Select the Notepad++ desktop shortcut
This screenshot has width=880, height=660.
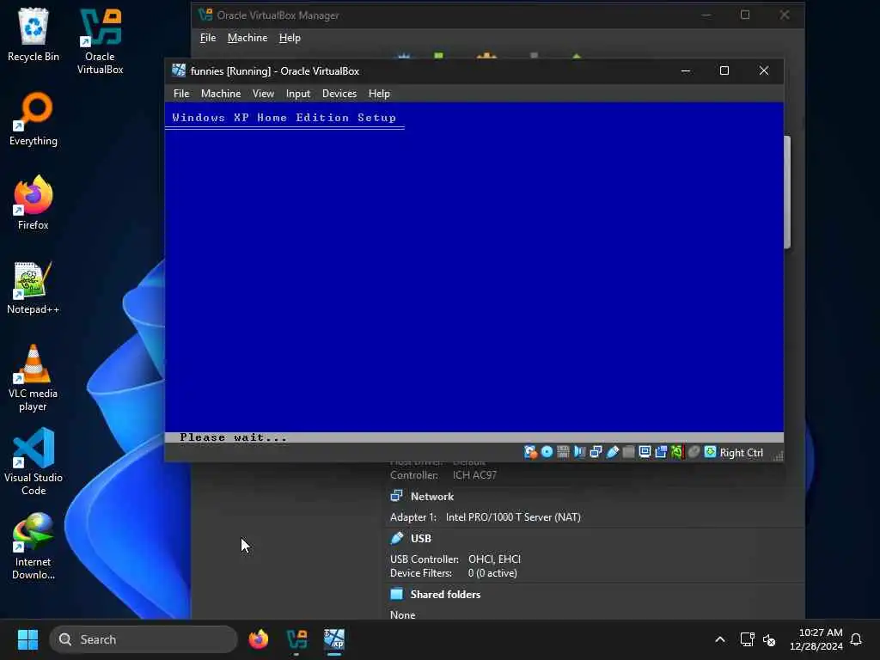click(x=34, y=287)
